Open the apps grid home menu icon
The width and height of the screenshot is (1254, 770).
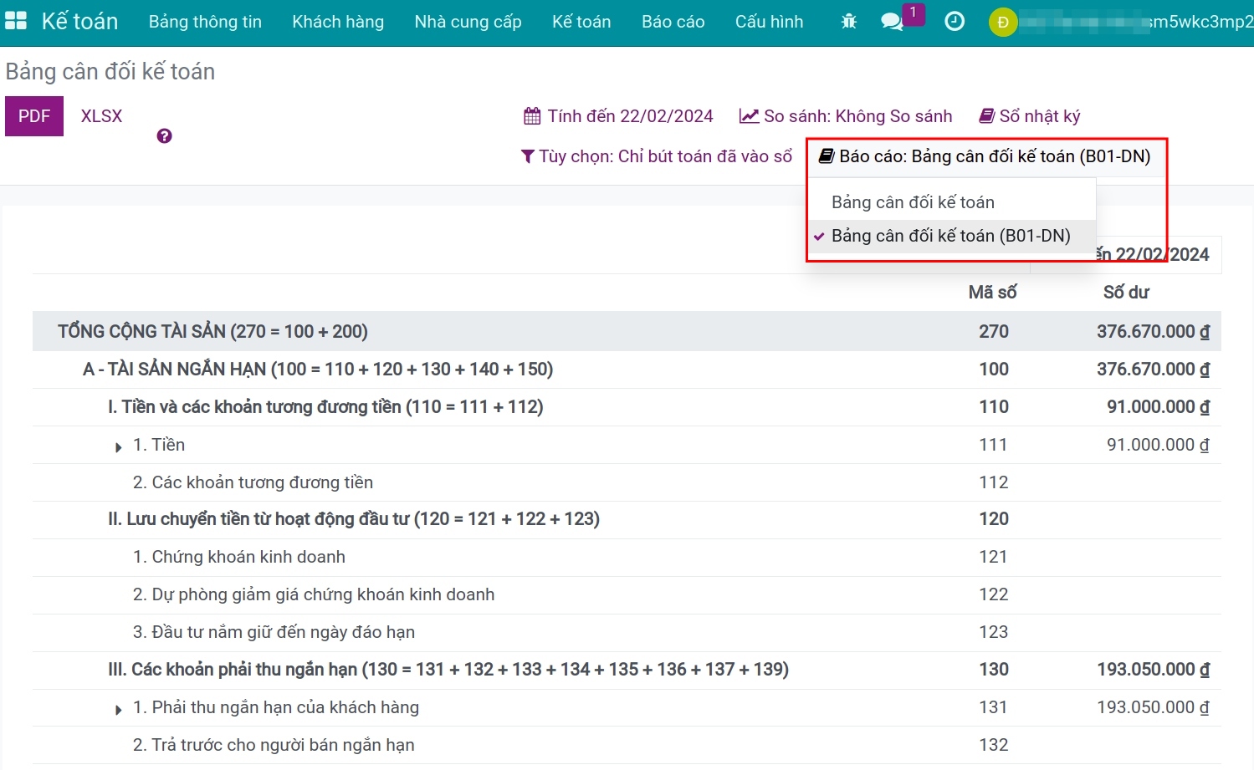[16, 22]
